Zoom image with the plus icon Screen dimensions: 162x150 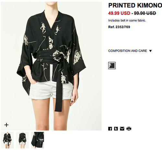tap(6, 125)
